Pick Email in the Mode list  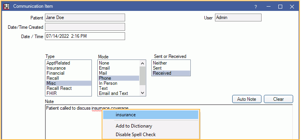(119, 68)
